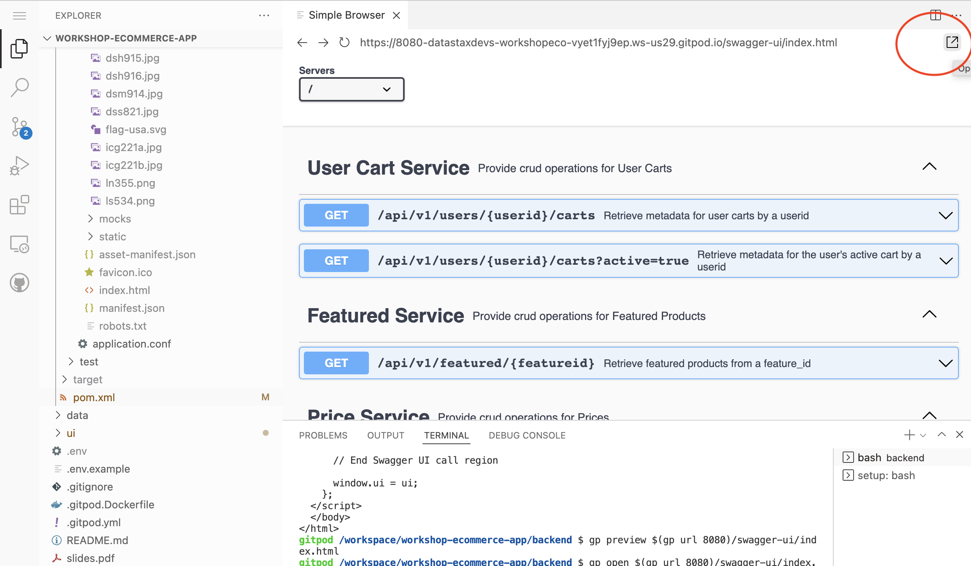Viewport: 971px width, 566px height.
Task: Open the hamburger application menu
Action: point(20,16)
